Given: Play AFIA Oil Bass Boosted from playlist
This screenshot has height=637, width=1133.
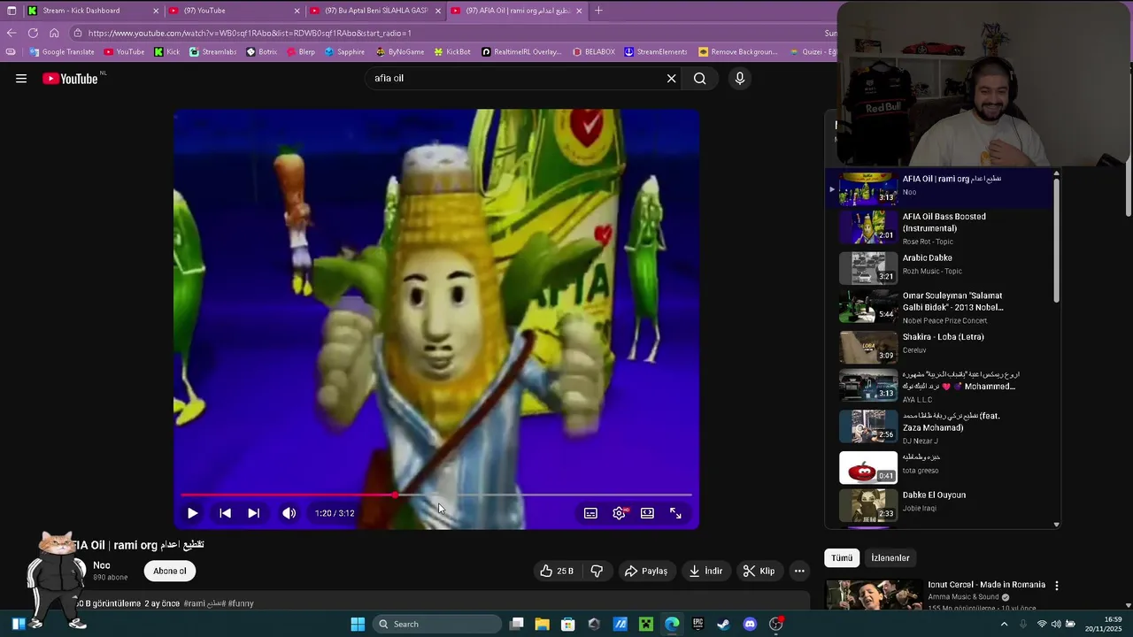Looking at the screenshot, I should [944, 228].
